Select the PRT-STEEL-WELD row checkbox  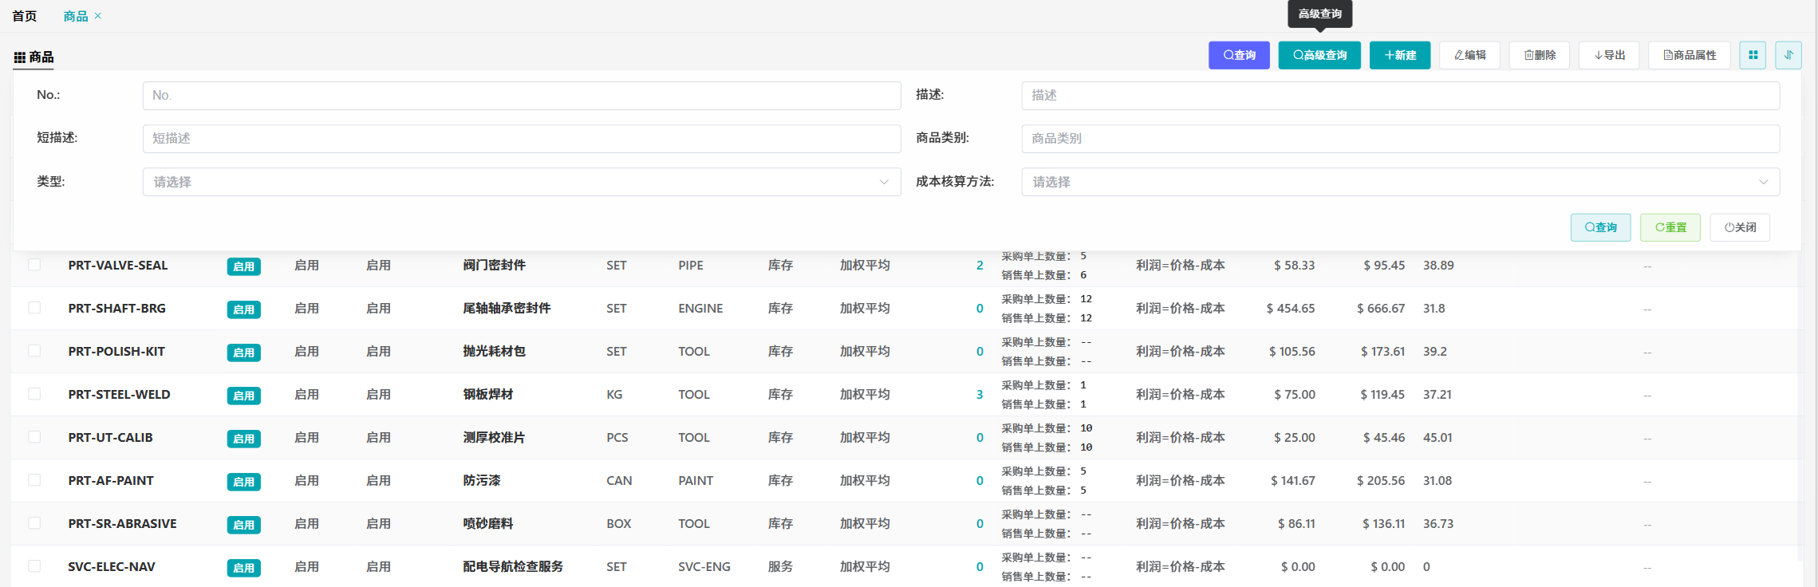[34, 394]
